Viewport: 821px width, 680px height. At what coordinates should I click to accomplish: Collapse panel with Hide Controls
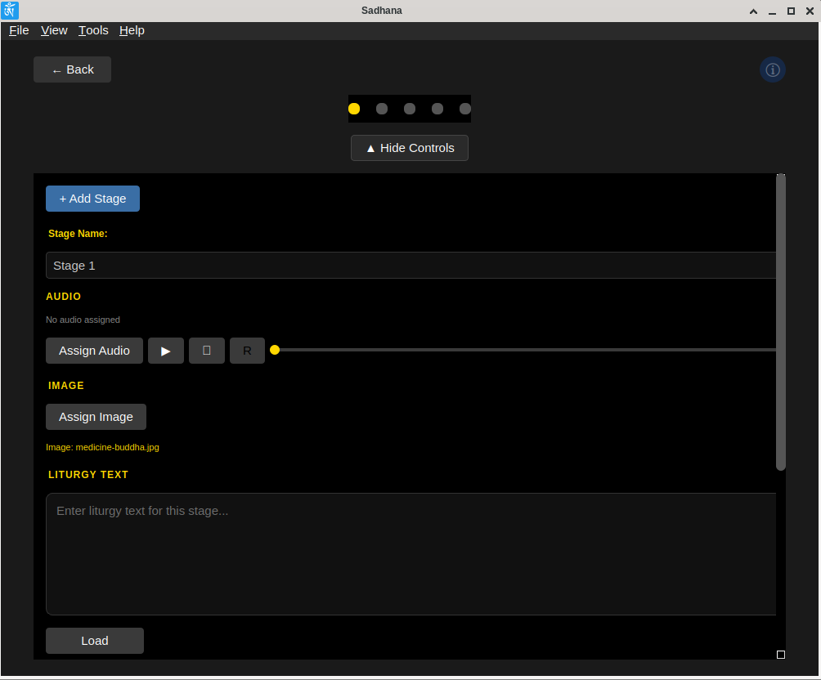[410, 148]
